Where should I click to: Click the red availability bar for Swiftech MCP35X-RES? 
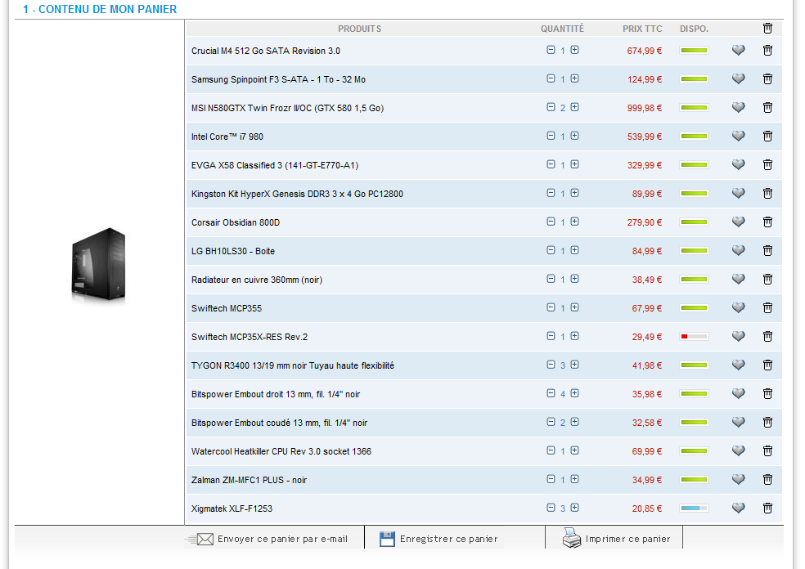point(694,337)
